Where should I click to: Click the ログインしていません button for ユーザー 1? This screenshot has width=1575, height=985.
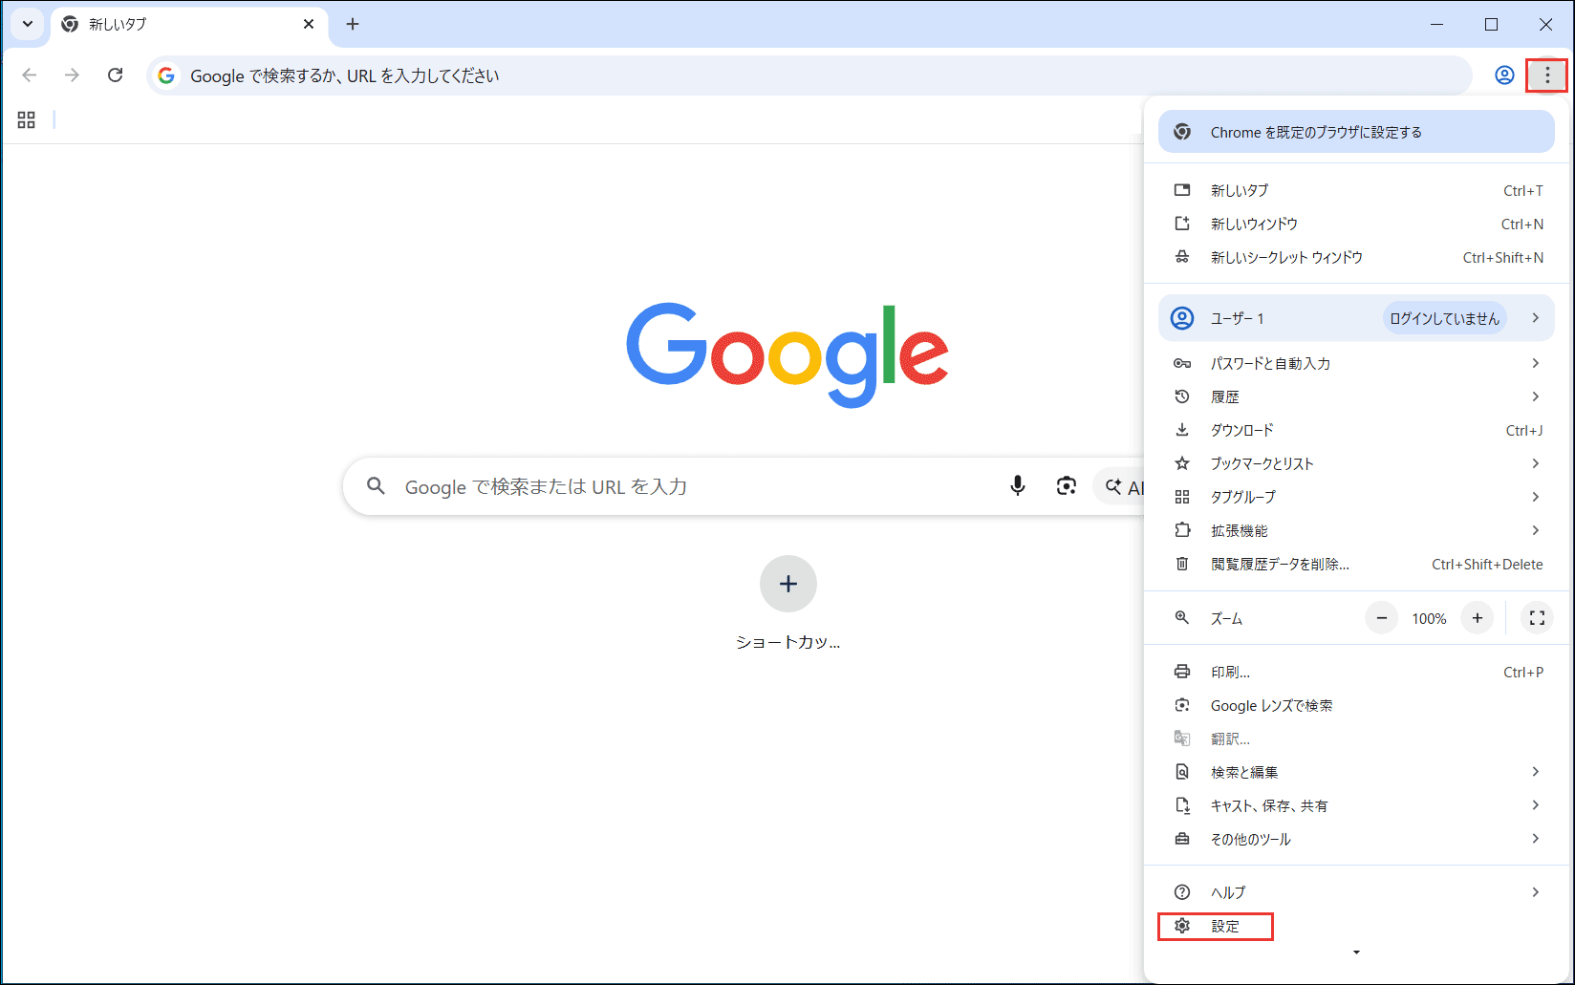pyautogui.click(x=1444, y=317)
